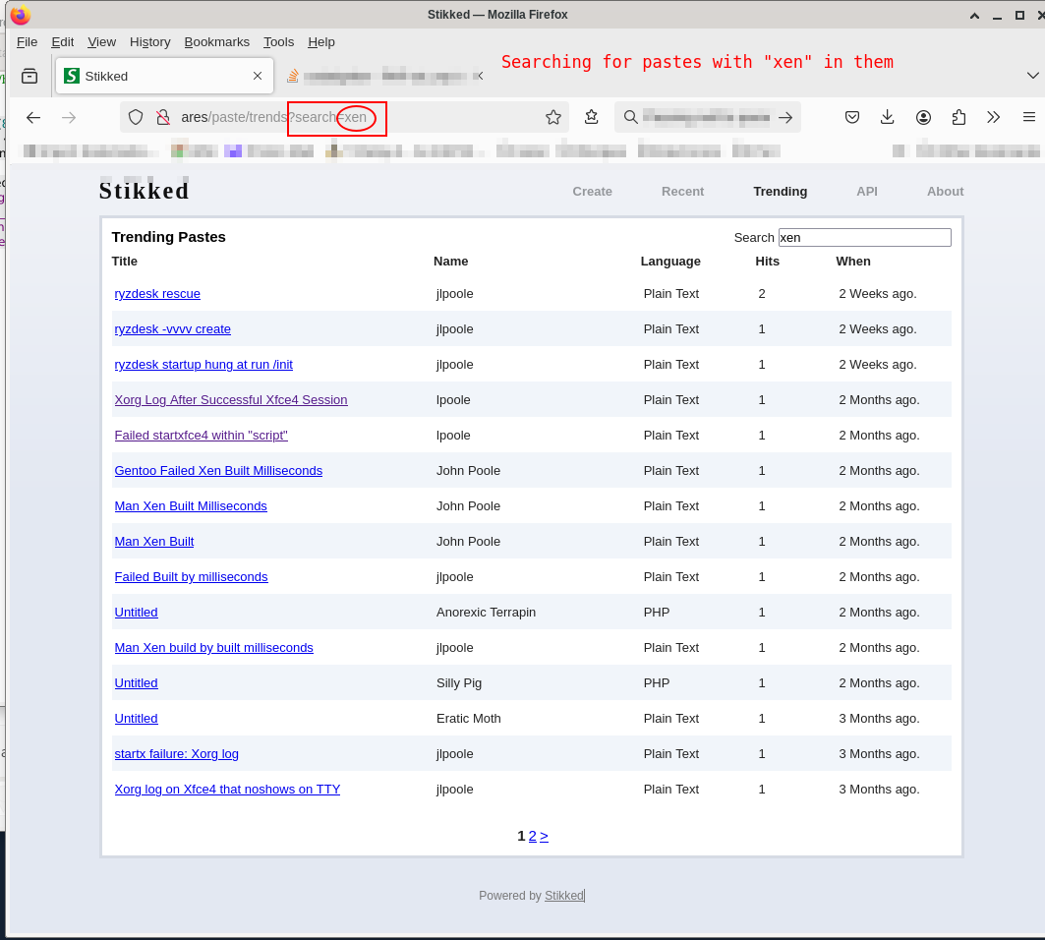Click the "Title" column header
This screenshot has height=940, width=1045.
(x=125, y=262)
